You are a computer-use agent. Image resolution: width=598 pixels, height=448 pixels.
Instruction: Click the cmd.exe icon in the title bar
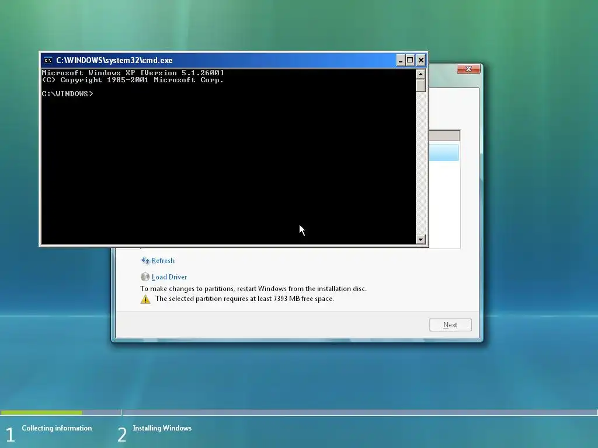(x=48, y=60)
